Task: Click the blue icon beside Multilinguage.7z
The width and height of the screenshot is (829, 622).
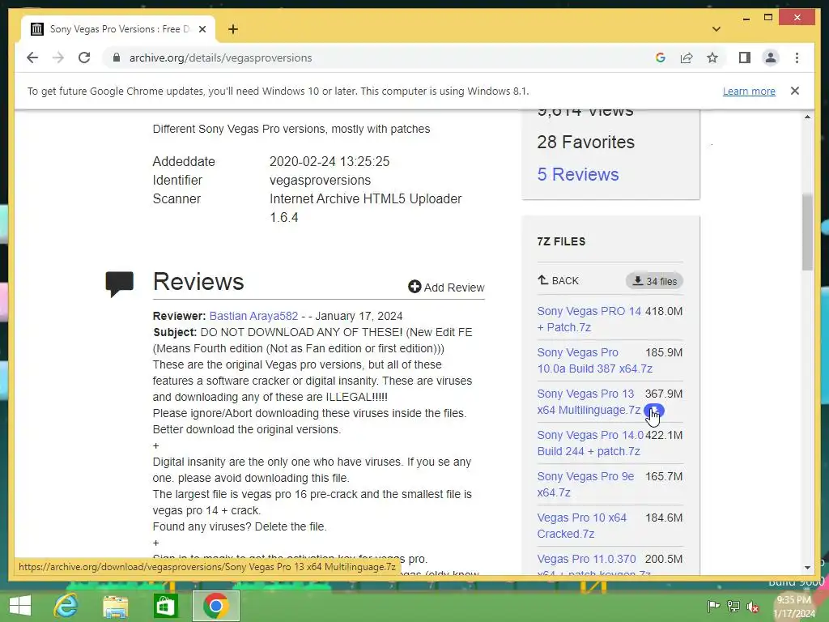Action: coord(654,411)
